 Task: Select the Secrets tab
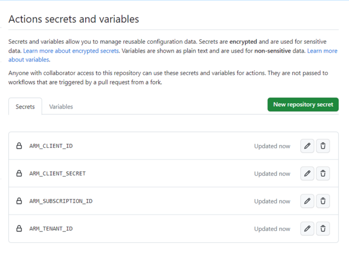25,107
